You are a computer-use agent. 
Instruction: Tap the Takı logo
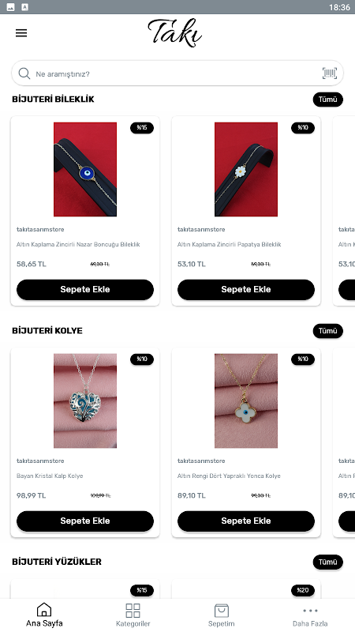pos(174,33)
